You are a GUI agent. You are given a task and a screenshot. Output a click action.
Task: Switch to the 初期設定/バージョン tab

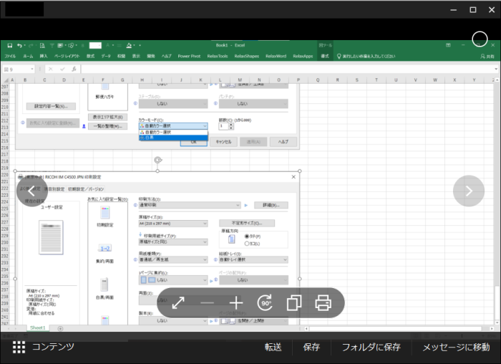(x=86, y=189)
